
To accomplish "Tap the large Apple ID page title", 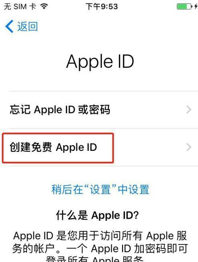I will 100,62.
